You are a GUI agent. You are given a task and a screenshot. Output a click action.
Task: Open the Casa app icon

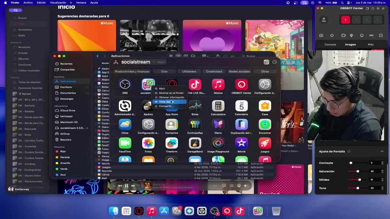(x=265, y=106)
